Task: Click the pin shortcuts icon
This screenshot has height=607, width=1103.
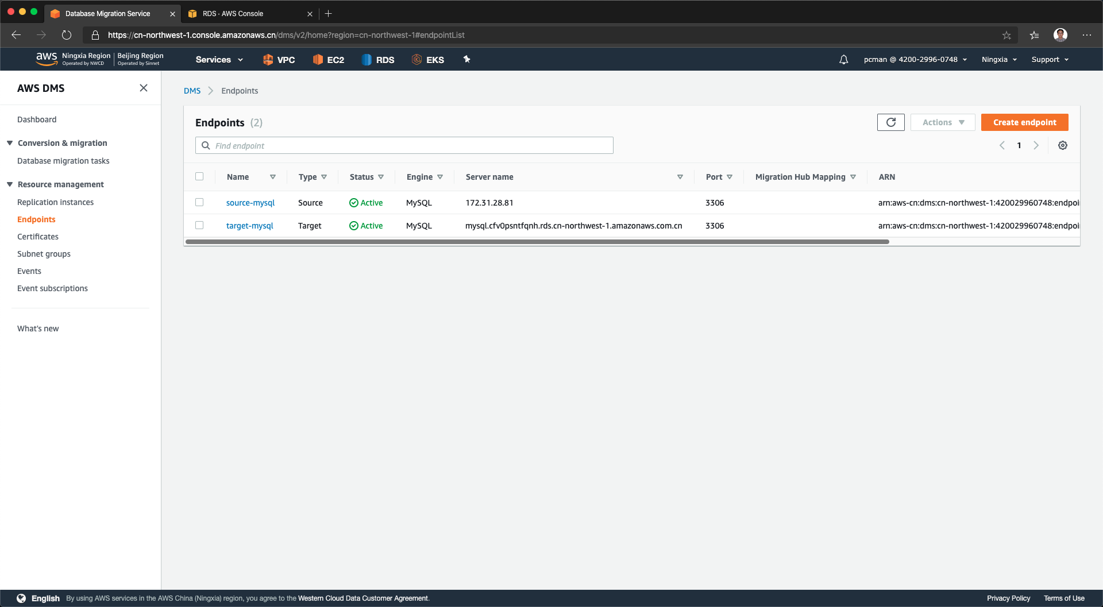Action: click(466, 59)
